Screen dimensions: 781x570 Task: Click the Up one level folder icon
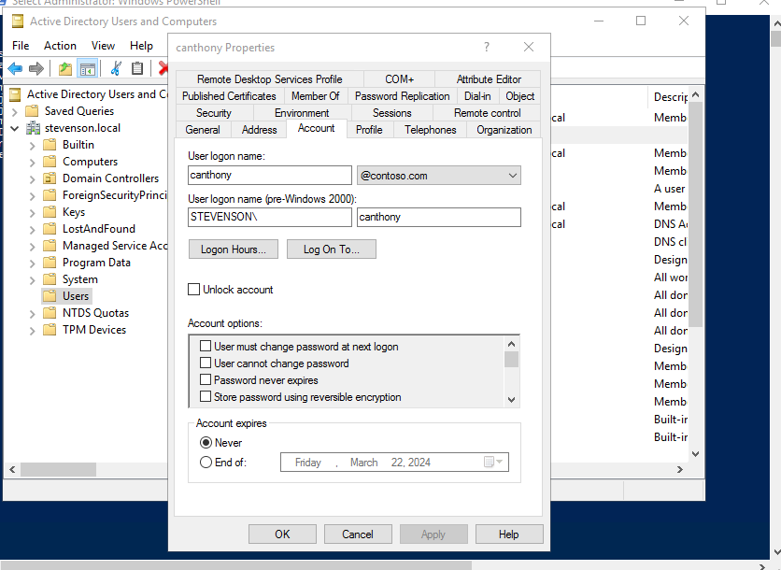coord(65,68)
